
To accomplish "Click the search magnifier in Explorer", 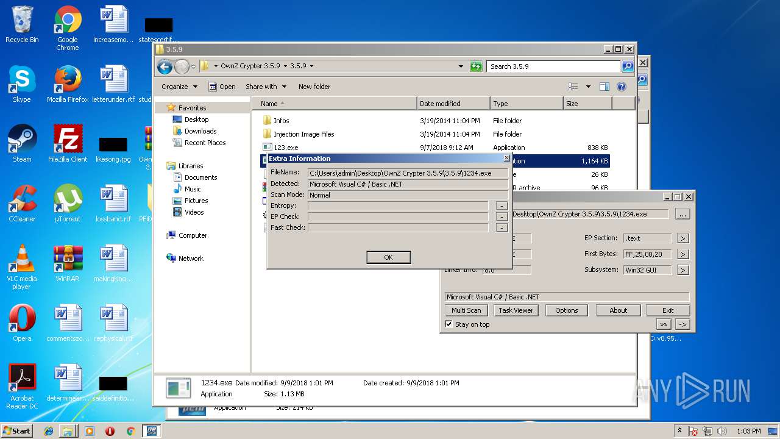I will tap(627, 66).
